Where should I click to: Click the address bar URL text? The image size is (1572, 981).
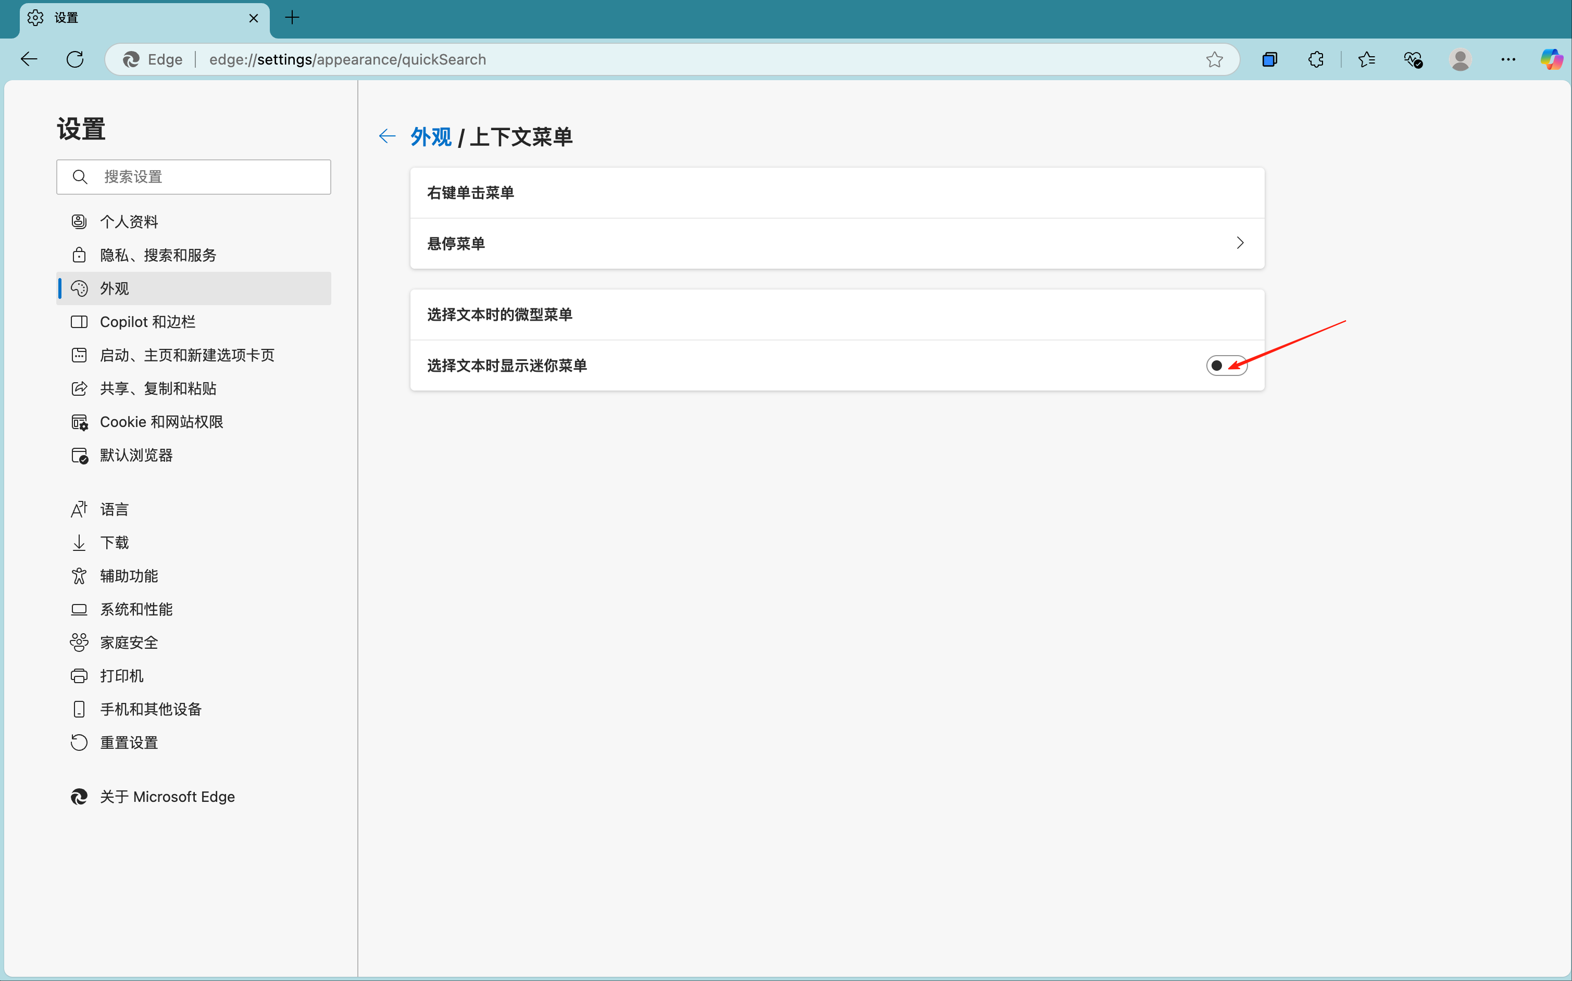click(x=347, y=60)
